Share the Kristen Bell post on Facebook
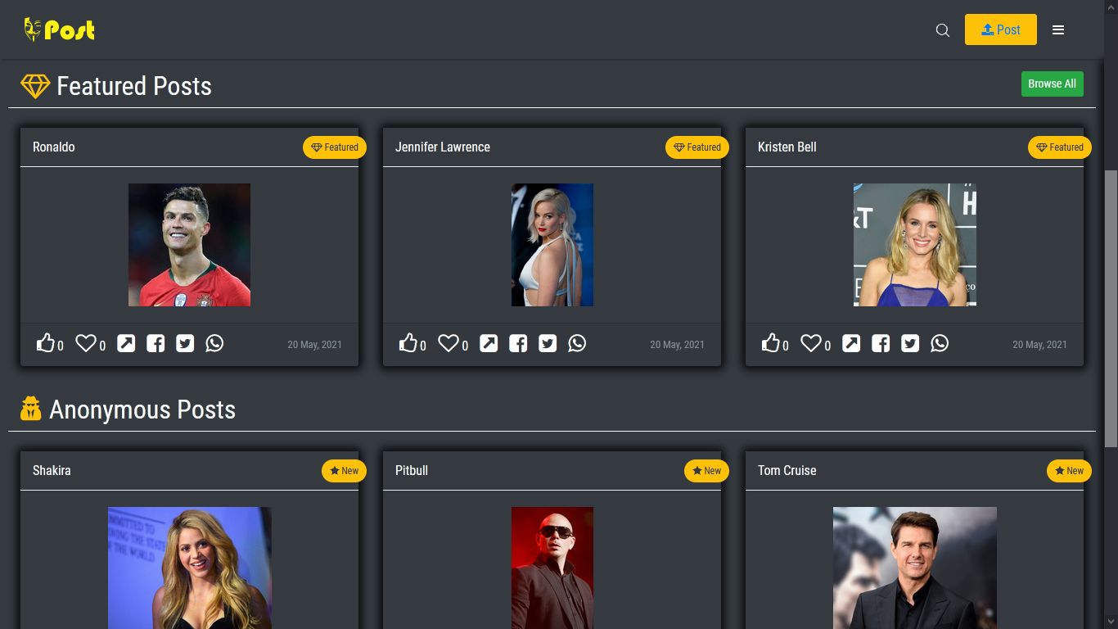 pyautogui.click(x=881, y=343)
